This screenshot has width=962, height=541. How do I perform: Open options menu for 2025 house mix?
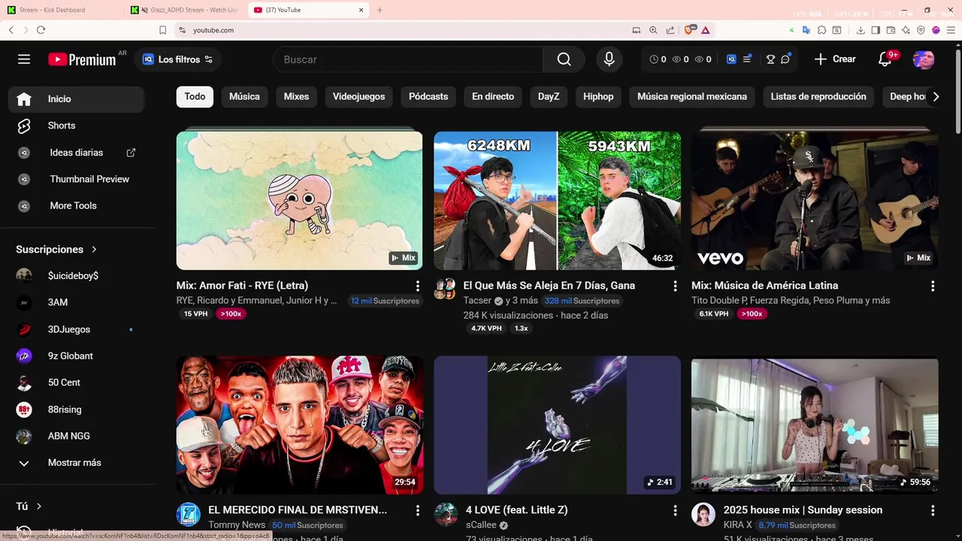pos(933,510)
